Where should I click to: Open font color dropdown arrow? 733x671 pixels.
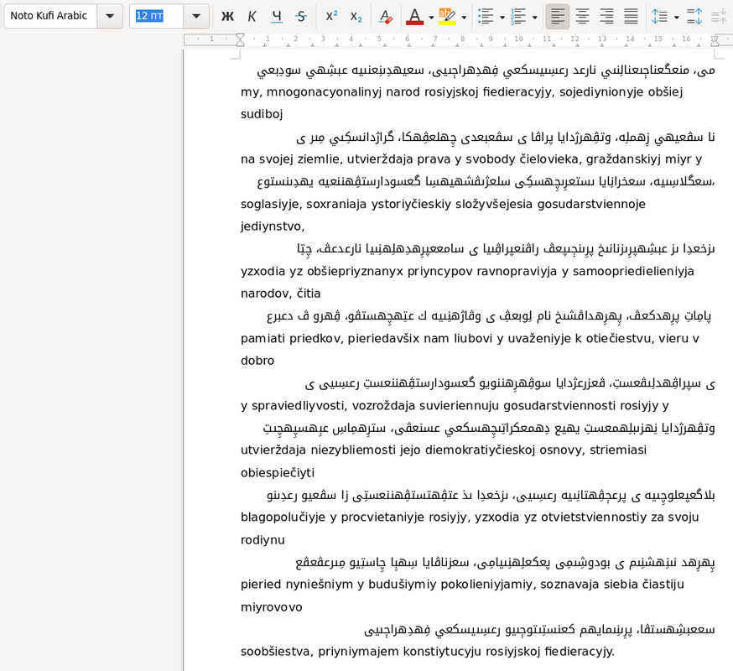431,18
